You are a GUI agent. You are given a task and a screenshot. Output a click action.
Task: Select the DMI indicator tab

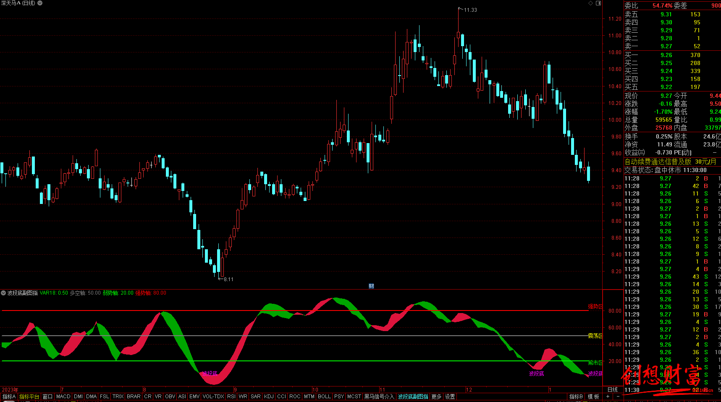point(79,397)
